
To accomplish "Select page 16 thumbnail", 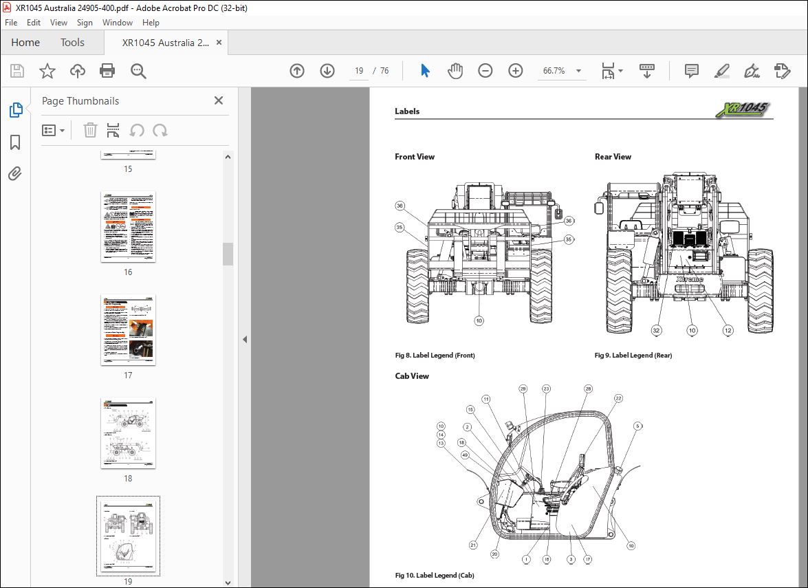I will pos(129,227).
